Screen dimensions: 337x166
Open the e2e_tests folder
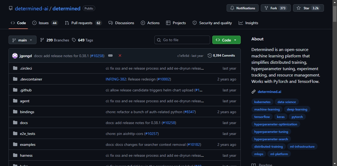pos(27,134)
